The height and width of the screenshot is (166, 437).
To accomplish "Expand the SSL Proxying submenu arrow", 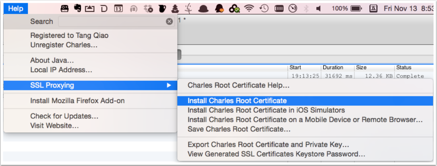I will (169, 85).
